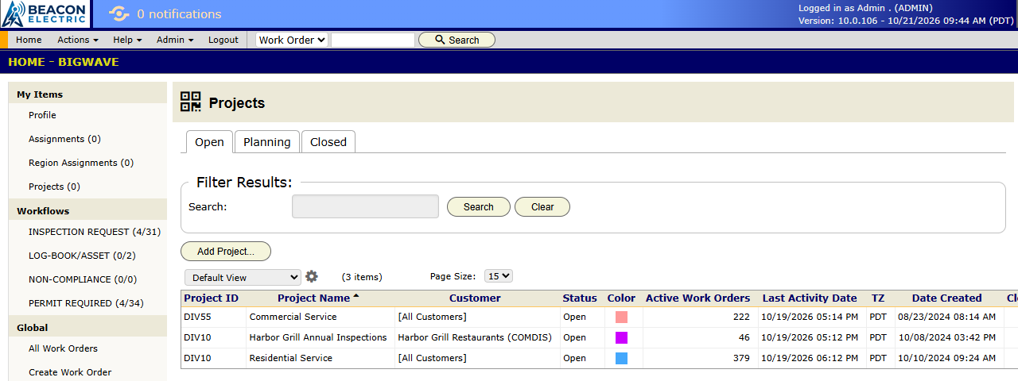Open Projects (0) in sidebar
The height and width of the screenshot is (381, 1018).
pyautogui.click(x=54, y=187)
